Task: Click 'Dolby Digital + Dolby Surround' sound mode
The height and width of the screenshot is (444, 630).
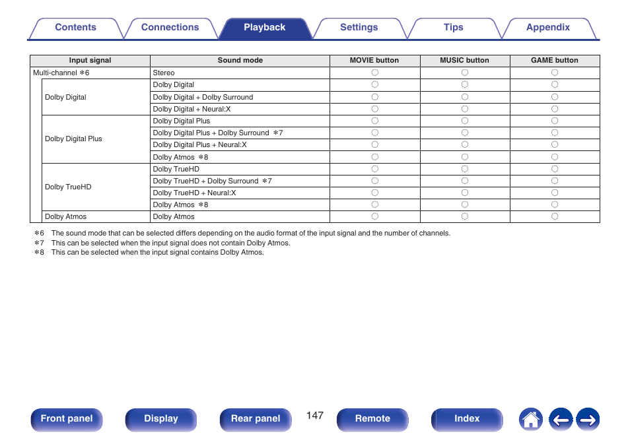Action: coord(240,97)
